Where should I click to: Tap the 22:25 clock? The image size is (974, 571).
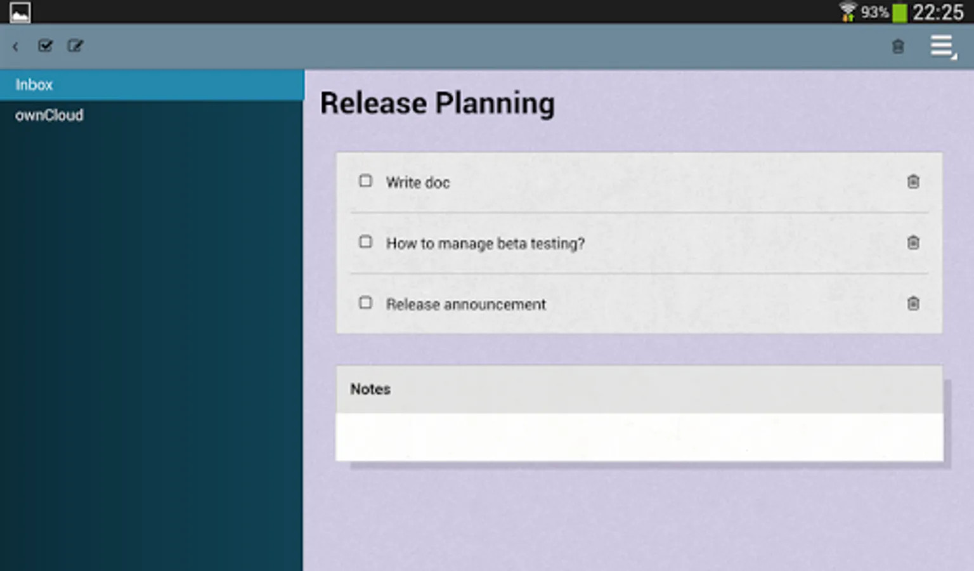coord(938,12)
